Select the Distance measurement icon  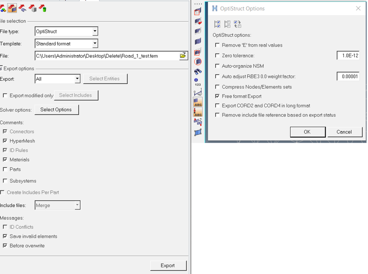[198, 92]
